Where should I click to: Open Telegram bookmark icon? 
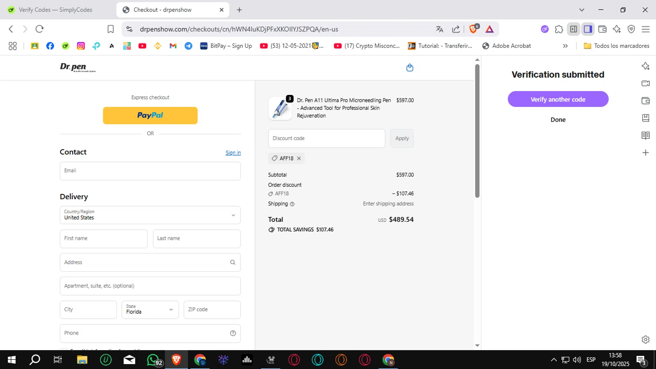[x=188, y=46]
